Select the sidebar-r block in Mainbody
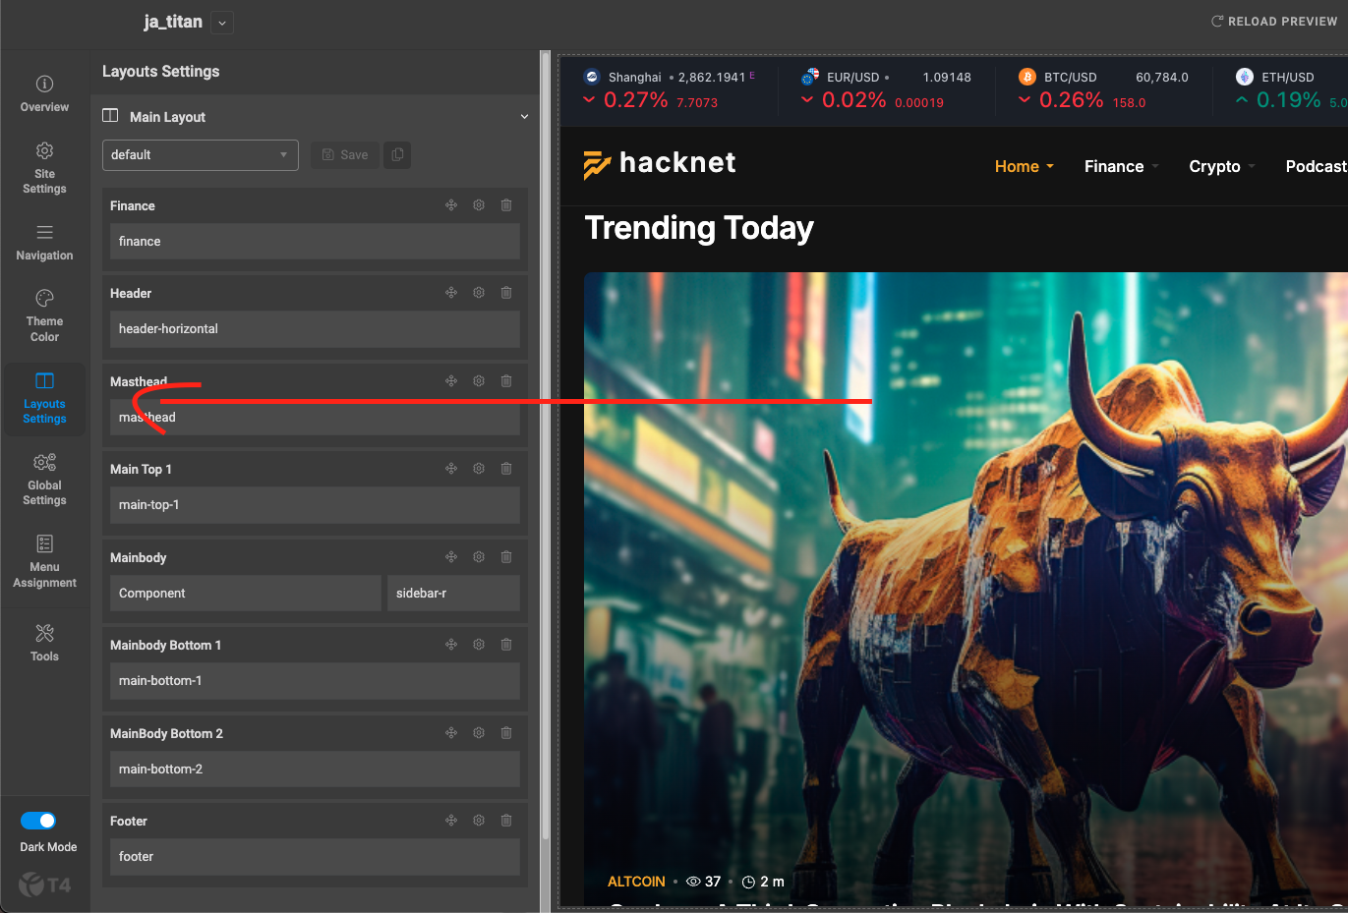This screenshot has width=1348, height=913. 453,594
